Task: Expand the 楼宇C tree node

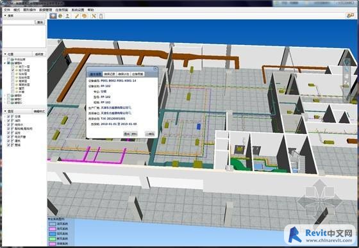Action: (x=5, y=99)
